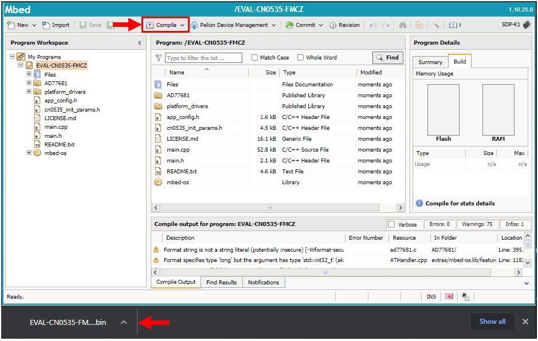Click the mbed-os gear icon in list
Image resolution: width=538 pixels, height=341 pixels.
click(158, 182)
